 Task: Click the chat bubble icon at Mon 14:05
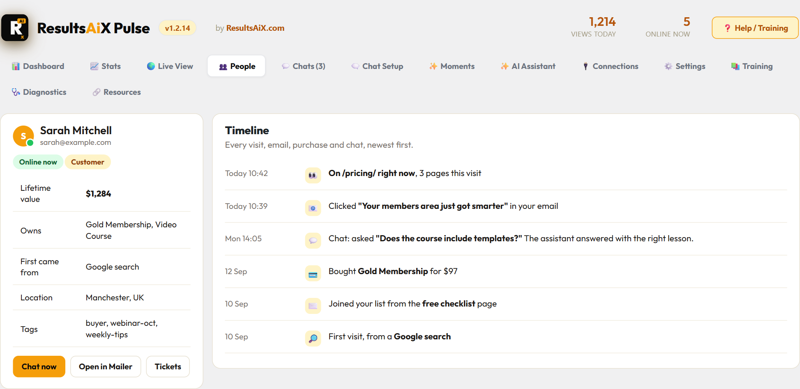click(313, 240)
